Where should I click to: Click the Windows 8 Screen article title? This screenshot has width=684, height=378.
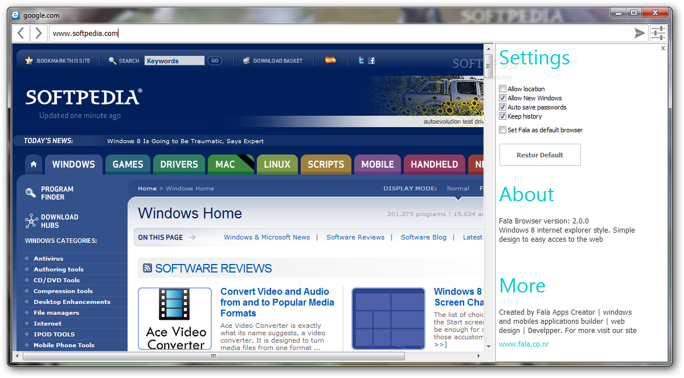coord(458,297)
